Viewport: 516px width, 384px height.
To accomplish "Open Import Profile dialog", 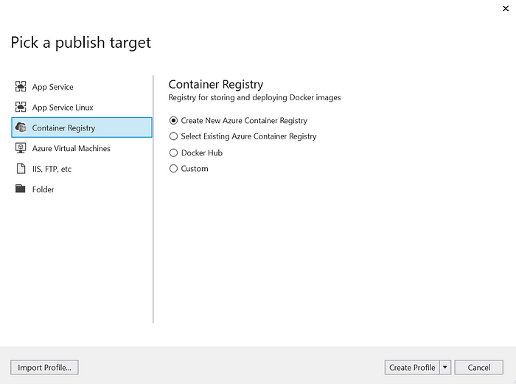I will (x=44, y=367).
